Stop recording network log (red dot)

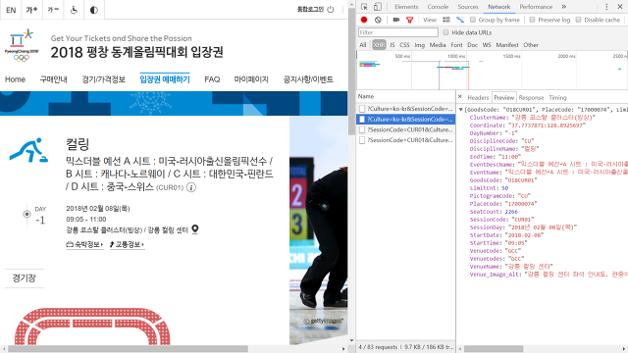tap(364, 20)
